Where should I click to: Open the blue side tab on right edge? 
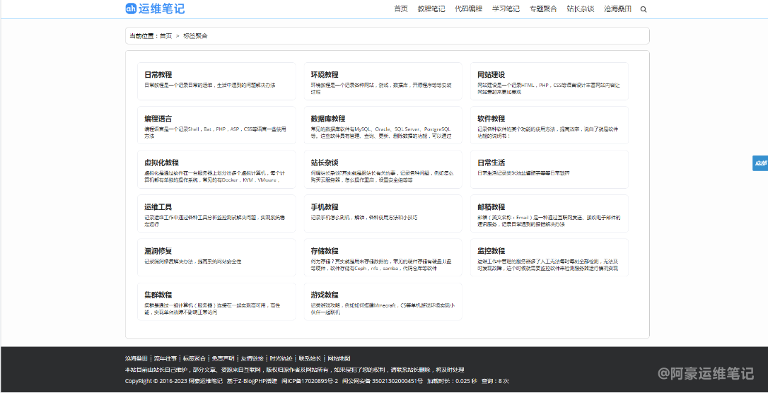(x=760, y=163)
